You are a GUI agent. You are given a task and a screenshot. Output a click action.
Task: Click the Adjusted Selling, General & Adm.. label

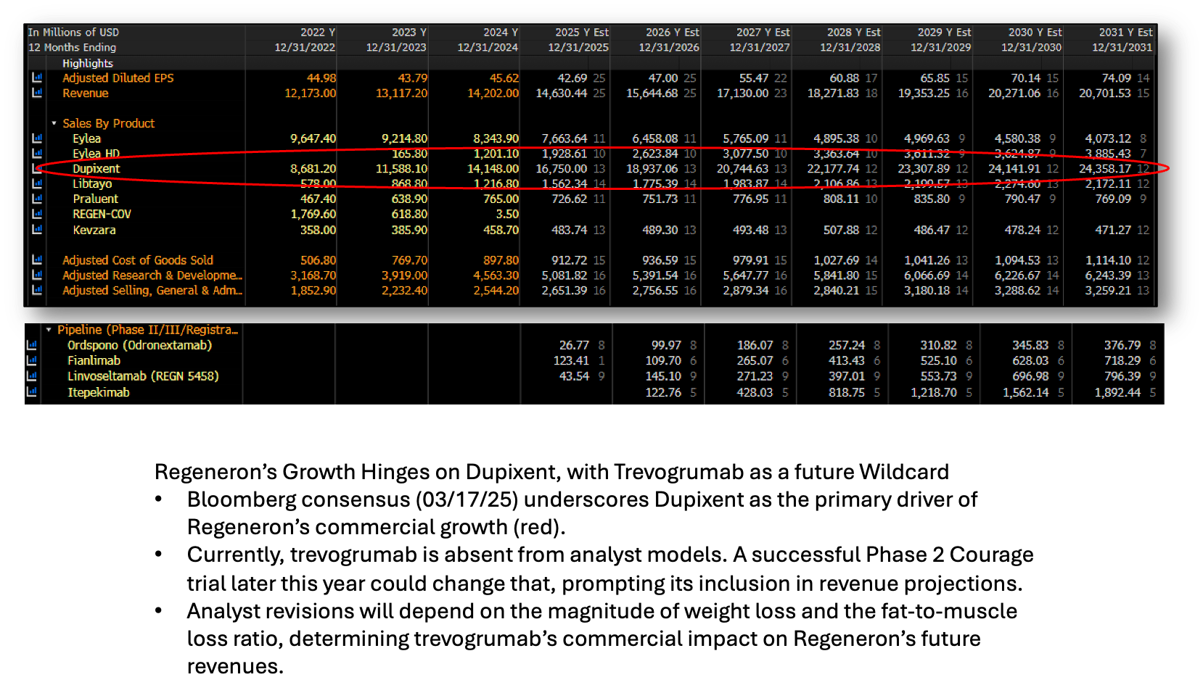152,290
